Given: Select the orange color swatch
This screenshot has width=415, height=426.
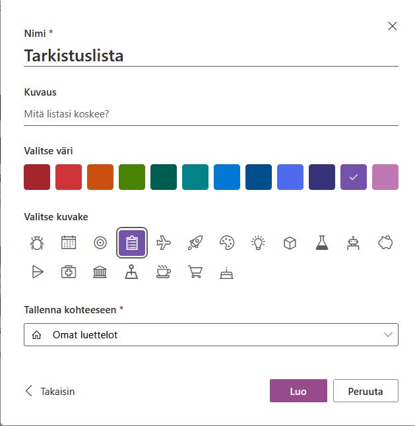Looking at the screenshot, I should coord(100,177).
